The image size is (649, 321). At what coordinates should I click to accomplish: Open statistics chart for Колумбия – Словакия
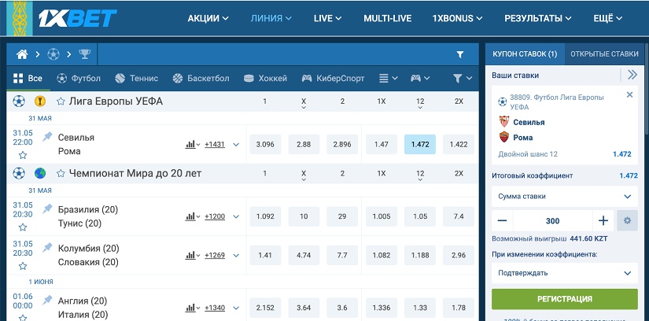192,255
